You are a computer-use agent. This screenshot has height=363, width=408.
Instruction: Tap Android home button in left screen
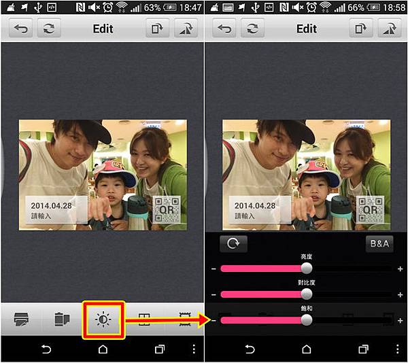click(x=103, y=349)
